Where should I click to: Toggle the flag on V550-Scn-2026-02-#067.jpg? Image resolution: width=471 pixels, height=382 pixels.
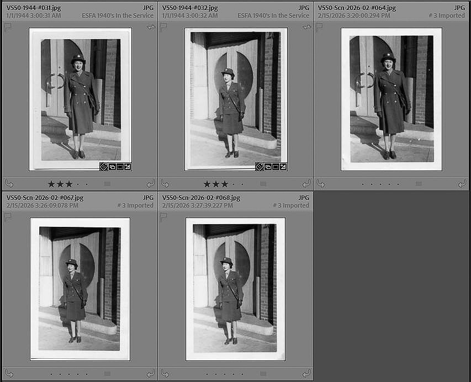[8, 217]
